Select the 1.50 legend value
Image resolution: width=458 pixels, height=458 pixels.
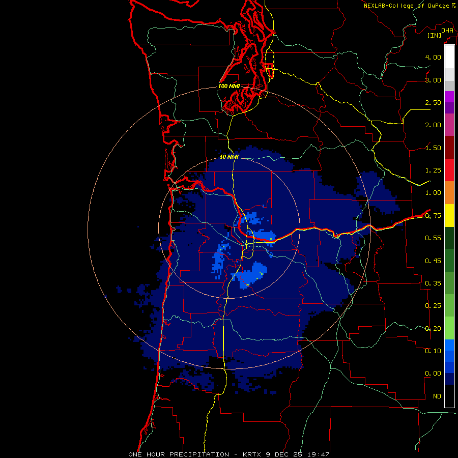[433, 148]
